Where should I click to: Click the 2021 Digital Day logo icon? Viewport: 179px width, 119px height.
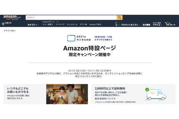[71, 38]
